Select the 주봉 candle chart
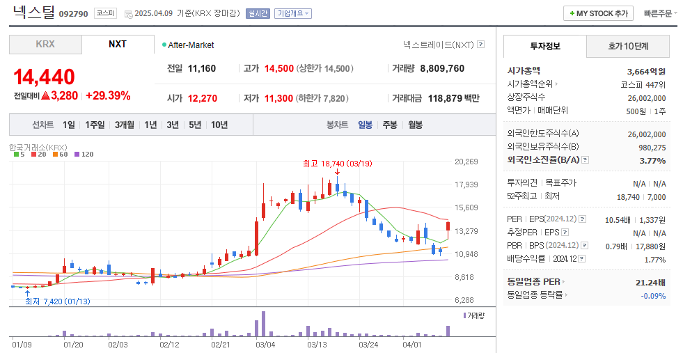 click(390, 125)
